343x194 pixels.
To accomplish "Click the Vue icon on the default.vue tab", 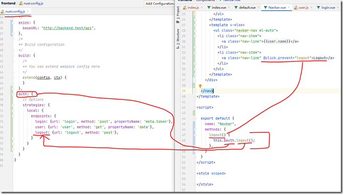I will tap(236, 7).
